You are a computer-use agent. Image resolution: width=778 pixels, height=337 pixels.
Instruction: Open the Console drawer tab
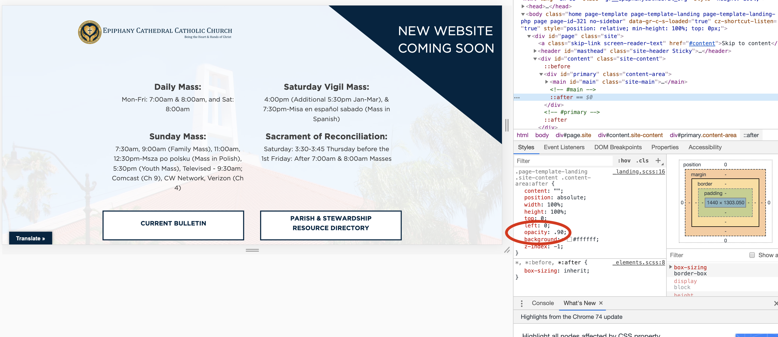point(542,303)
